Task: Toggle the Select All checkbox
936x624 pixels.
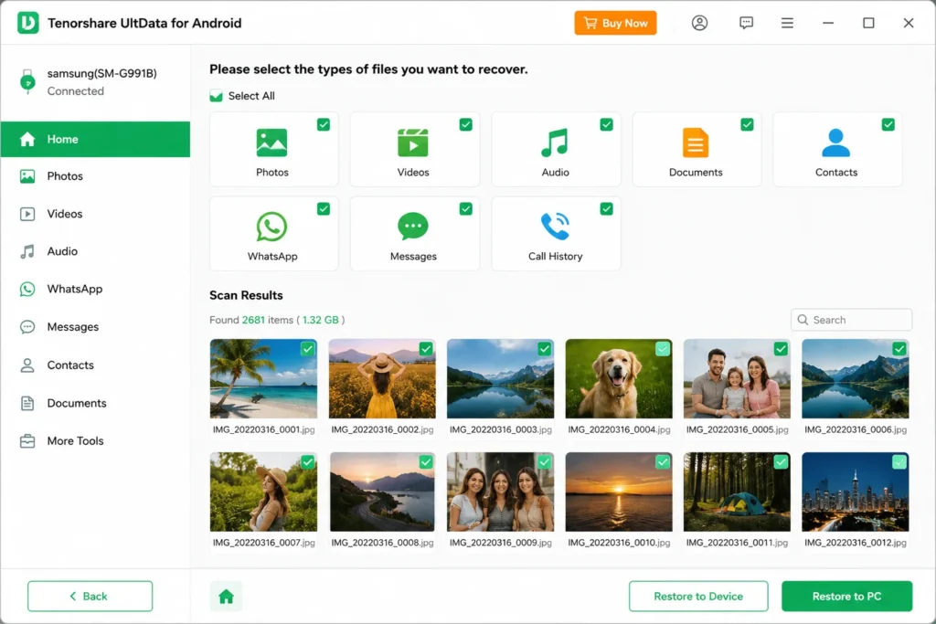Action: (x=216, y=96)
